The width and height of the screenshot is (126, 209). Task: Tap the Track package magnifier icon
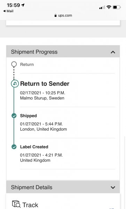16,204
